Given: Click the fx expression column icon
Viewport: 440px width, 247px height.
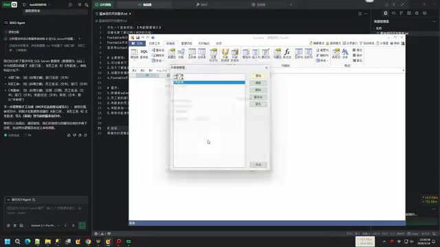Looking at the screenshot, I should point(287,54).
